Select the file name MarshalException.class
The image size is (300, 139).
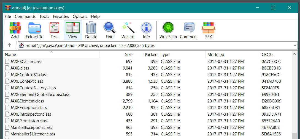point(31,127)
